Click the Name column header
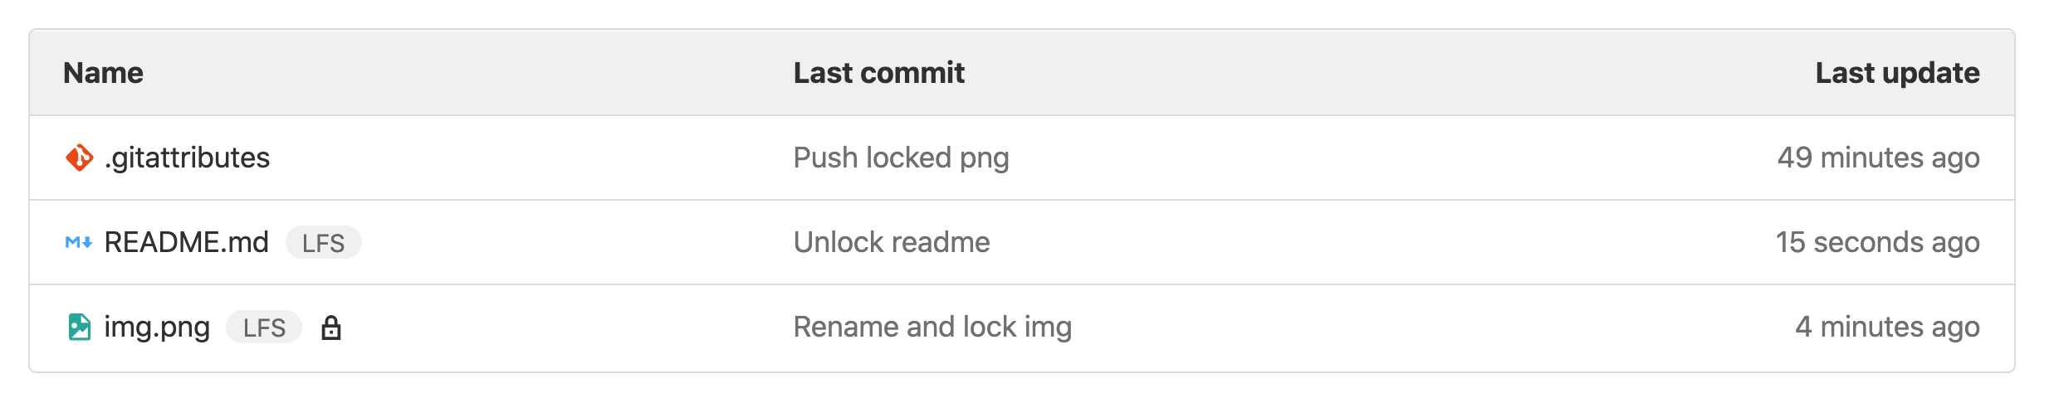The height and width of the screenshot is (398, 2054). pos(103,73)
